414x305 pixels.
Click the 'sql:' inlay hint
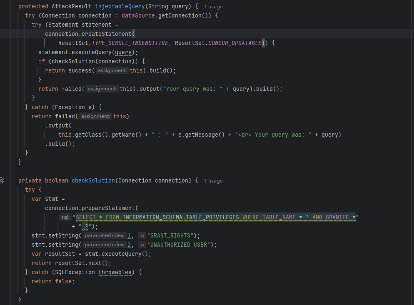click(65, 217)
